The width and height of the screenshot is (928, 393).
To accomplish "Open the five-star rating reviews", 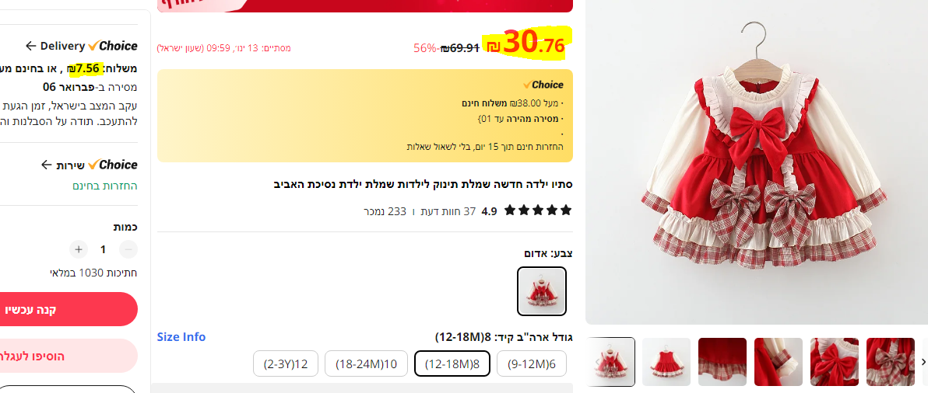I will (x=538, y=210).
